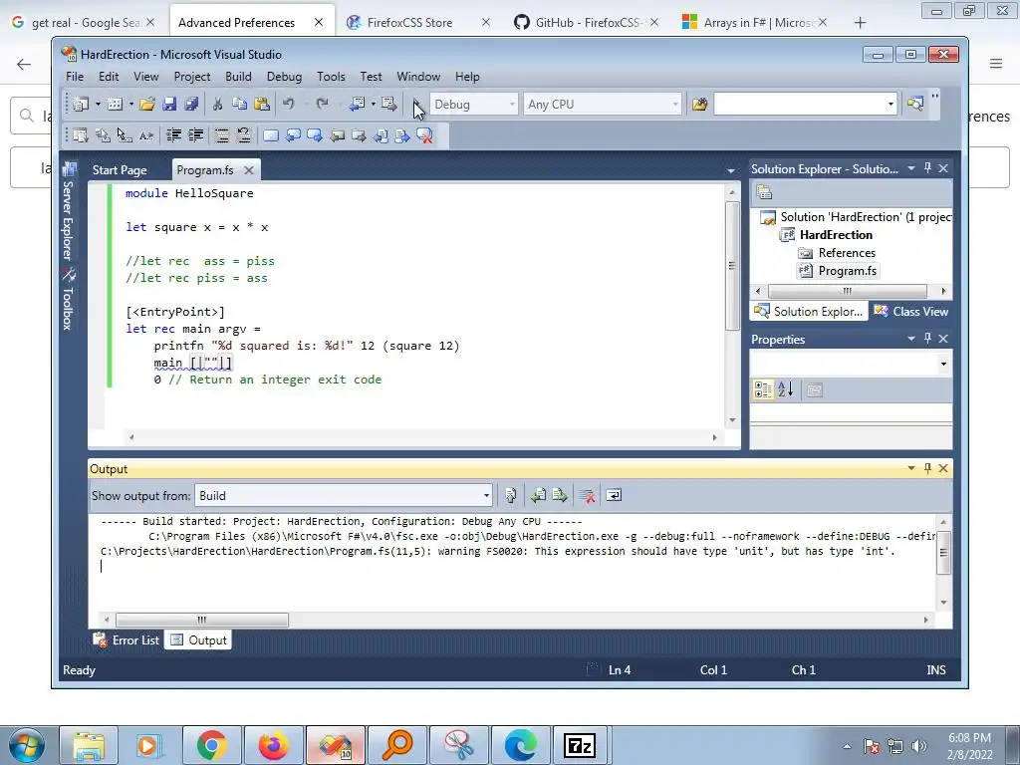This screenshot has width=1020, height=765.
Task: Click Find Message in Code output icon
Action: [511, 496]
